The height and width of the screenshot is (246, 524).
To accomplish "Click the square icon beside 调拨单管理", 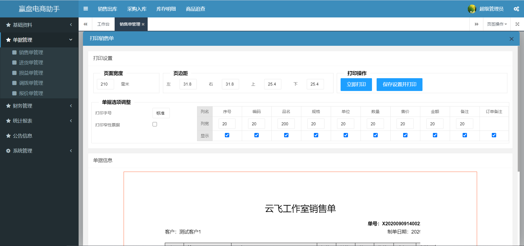I will tap(14, 83).
